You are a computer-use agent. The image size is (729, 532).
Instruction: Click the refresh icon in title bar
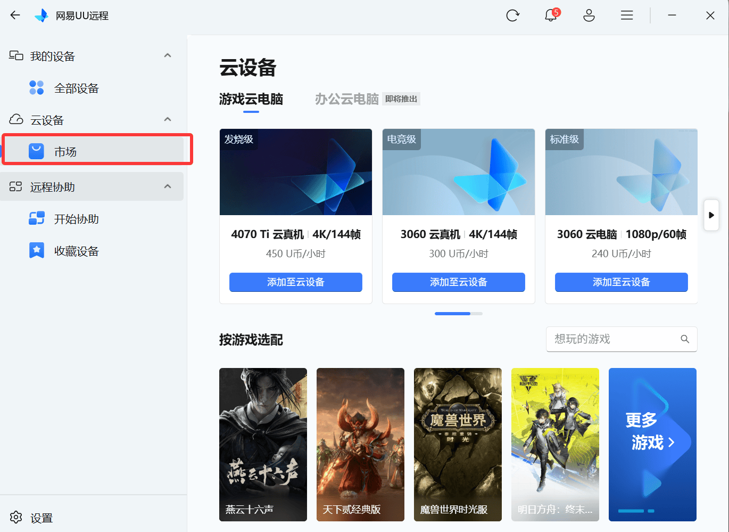coord(512,15)
